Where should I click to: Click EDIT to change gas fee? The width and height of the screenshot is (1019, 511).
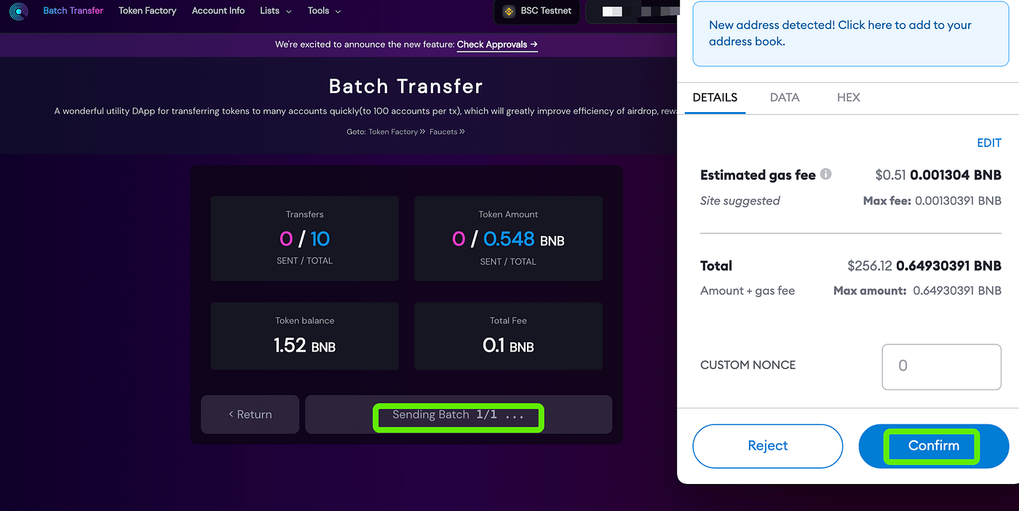click(x=989, y=143)
